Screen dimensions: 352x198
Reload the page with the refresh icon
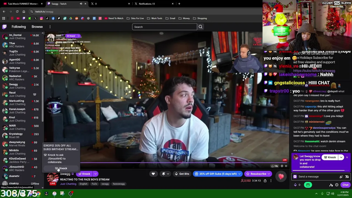point(17,12)
